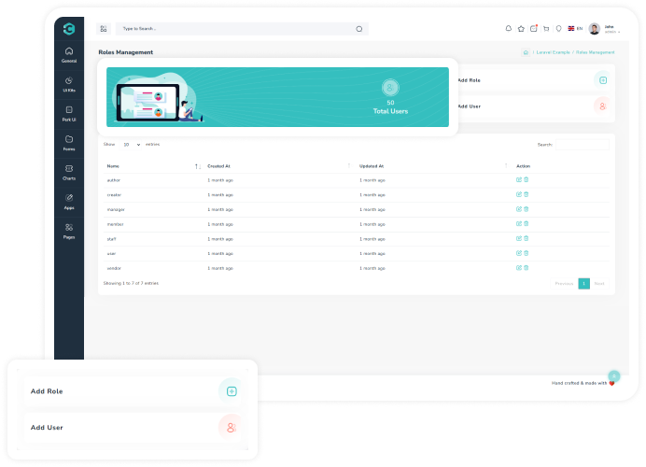
Task: Open the Charts sidebar section
Action: coord(69,172)
